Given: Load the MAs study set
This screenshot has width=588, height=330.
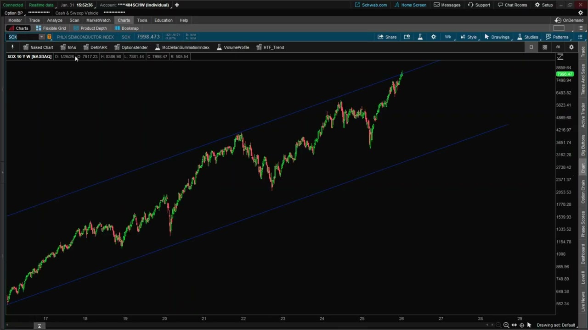Looking at the screenshot, I should click(68, 47).
